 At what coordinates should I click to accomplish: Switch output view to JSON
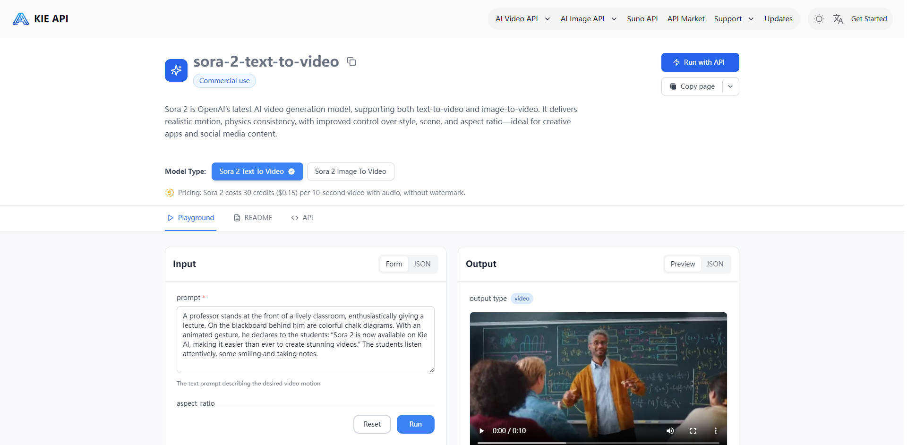pyautogui.click(x=715, y=264)
